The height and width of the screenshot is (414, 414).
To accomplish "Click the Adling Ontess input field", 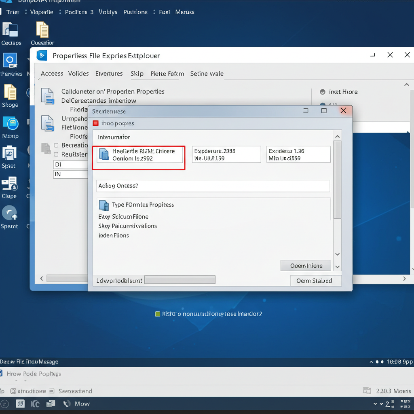I will [213, 186].
